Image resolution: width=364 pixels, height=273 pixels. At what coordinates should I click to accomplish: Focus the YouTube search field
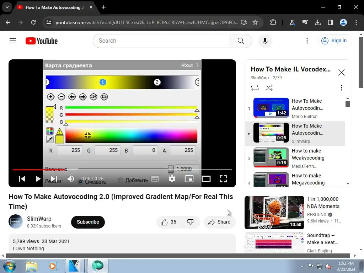coord(161,41)
